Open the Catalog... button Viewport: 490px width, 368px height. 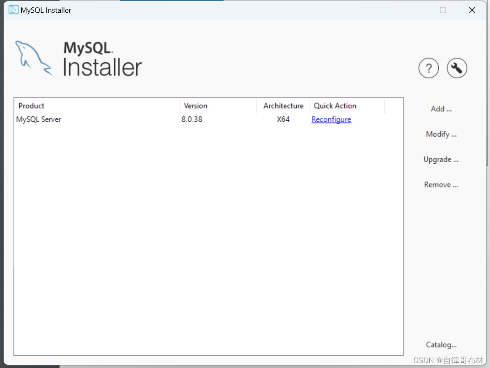click(441, 345)
